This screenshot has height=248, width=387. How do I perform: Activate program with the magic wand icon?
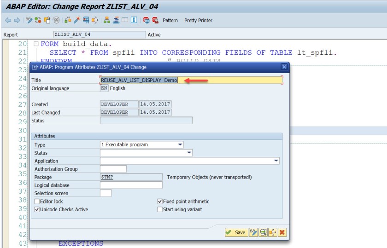pos(77,20)
